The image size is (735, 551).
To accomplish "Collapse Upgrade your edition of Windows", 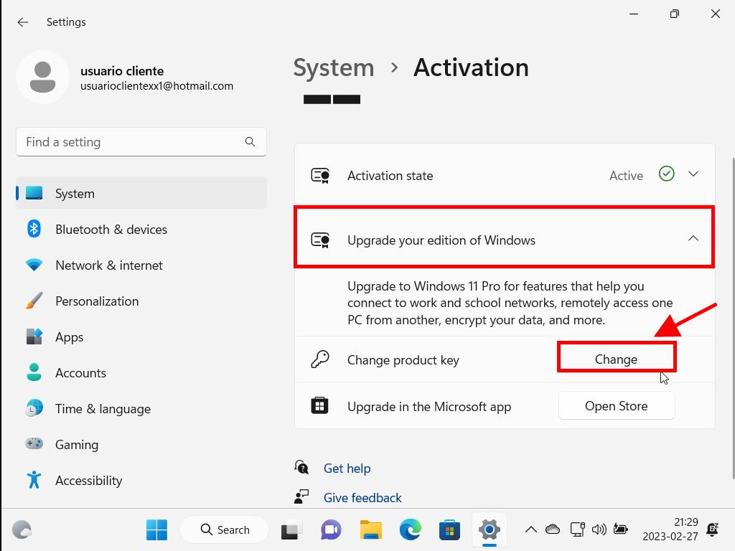I will (693, 239).
